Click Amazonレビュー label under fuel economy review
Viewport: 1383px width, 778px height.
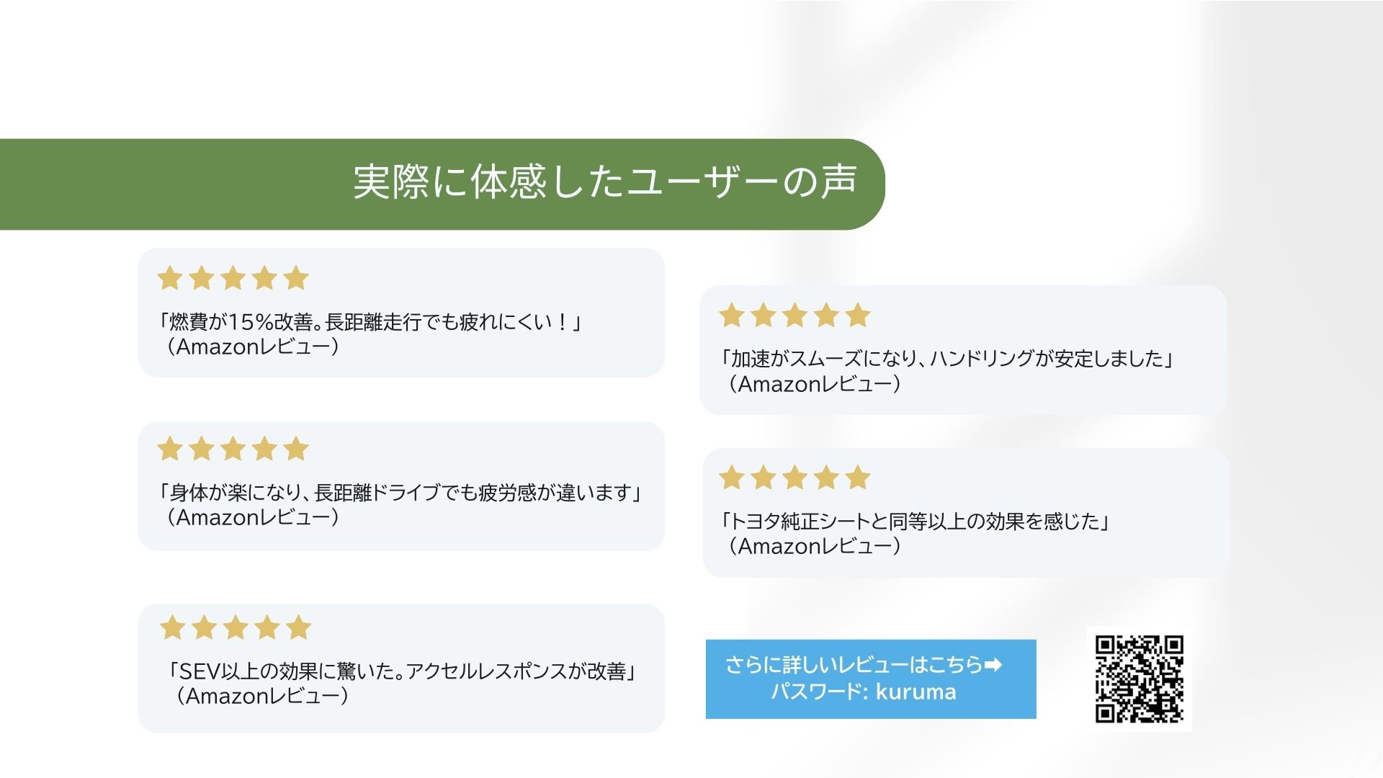[253, 346]
